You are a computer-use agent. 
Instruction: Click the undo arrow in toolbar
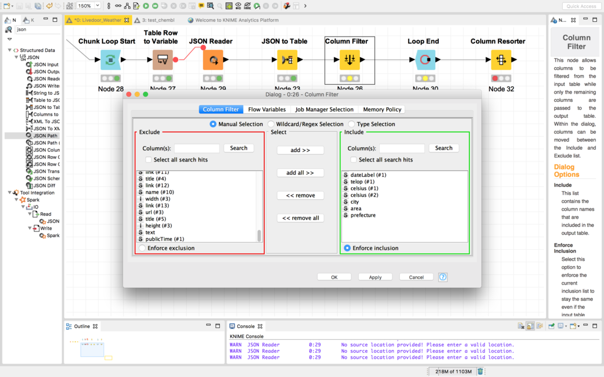[50, 6]
